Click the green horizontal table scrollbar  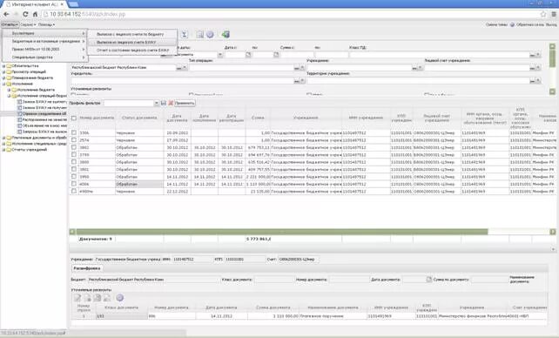(281, 232)
